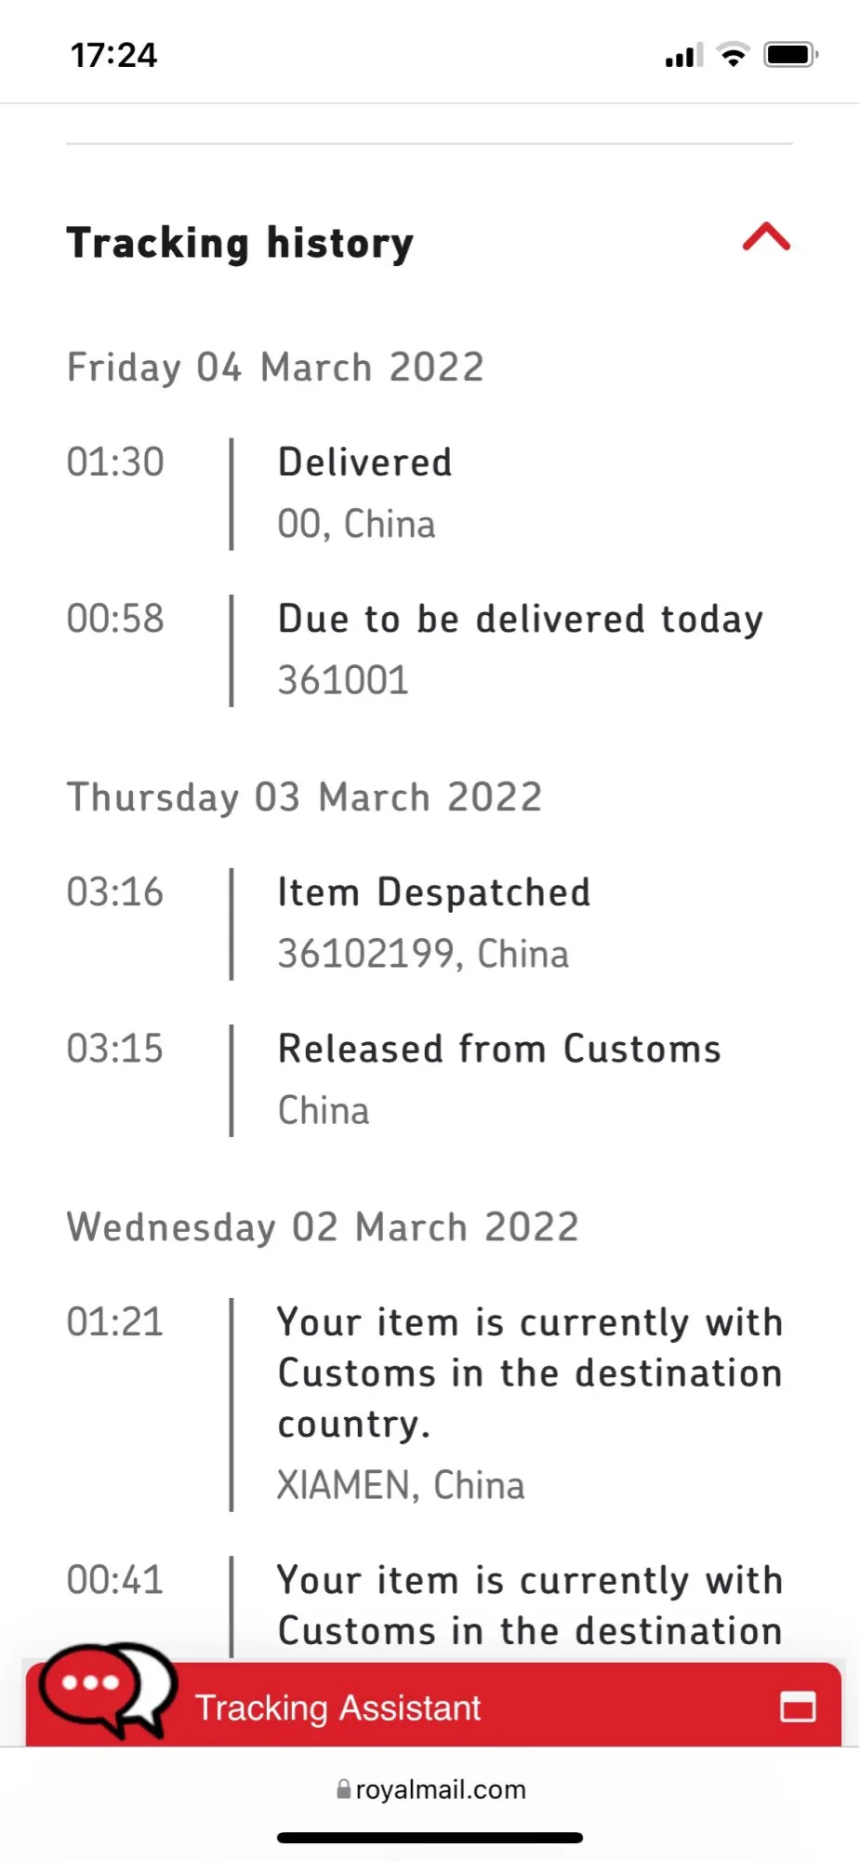
Task: Tap the Tracking Assistant label text
Action: 337,1707
